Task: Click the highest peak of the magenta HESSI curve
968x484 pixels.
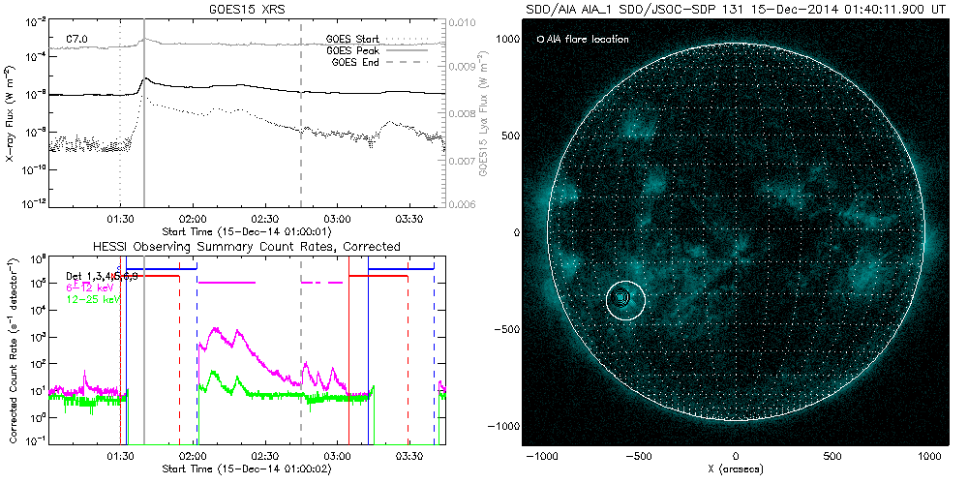Action: 215,329
